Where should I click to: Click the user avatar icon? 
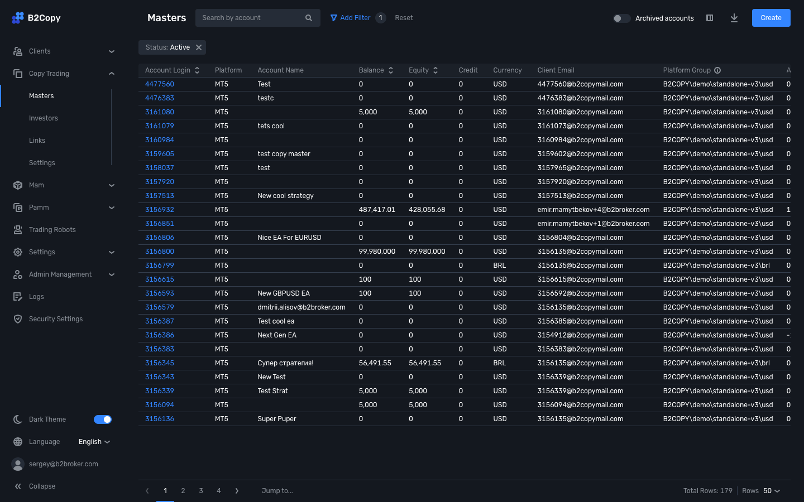18,464
